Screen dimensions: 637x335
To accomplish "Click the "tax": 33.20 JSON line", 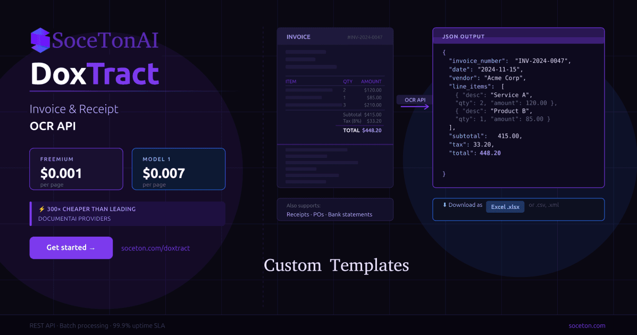I will point(471,145).
